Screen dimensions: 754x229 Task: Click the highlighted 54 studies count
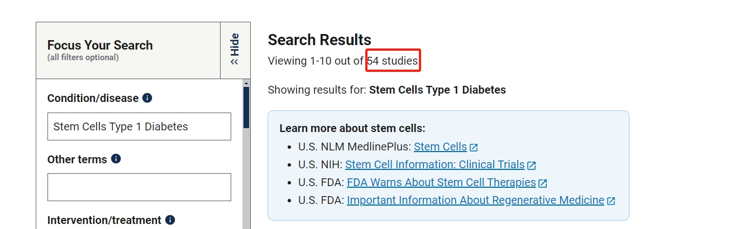pyautogui.click(x=393, y=61)
